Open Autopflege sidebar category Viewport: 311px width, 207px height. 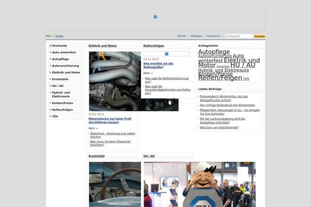[x=60, y=59]
